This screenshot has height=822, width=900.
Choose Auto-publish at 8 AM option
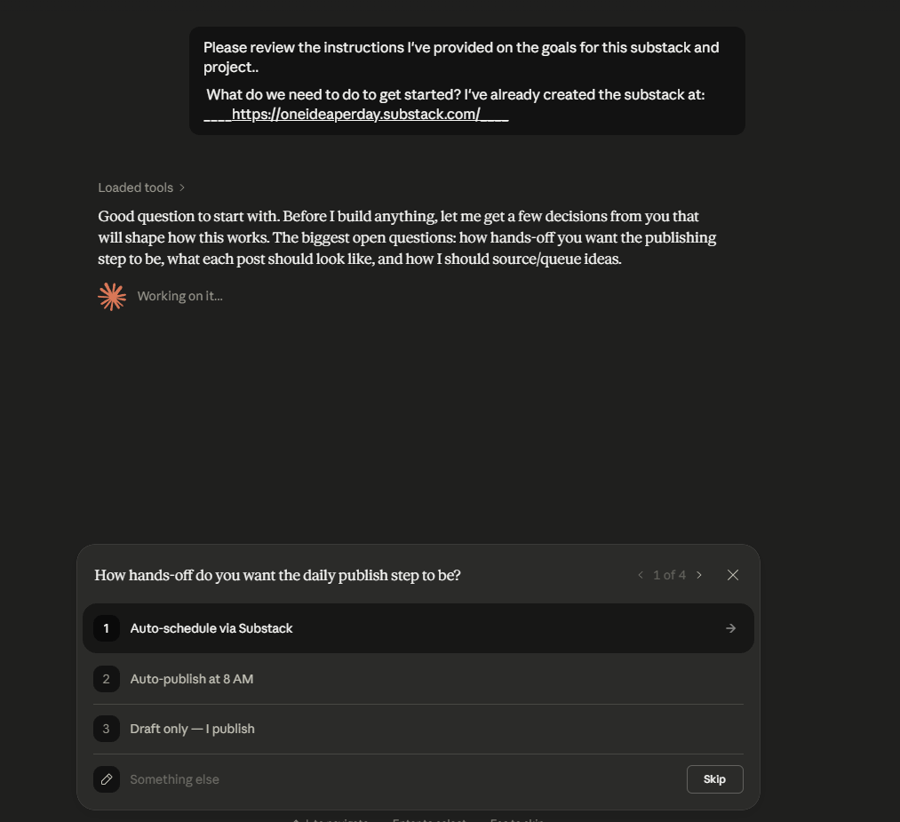[x=418, y=679]
